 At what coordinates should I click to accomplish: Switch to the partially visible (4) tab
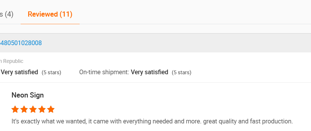click(7, 14)
